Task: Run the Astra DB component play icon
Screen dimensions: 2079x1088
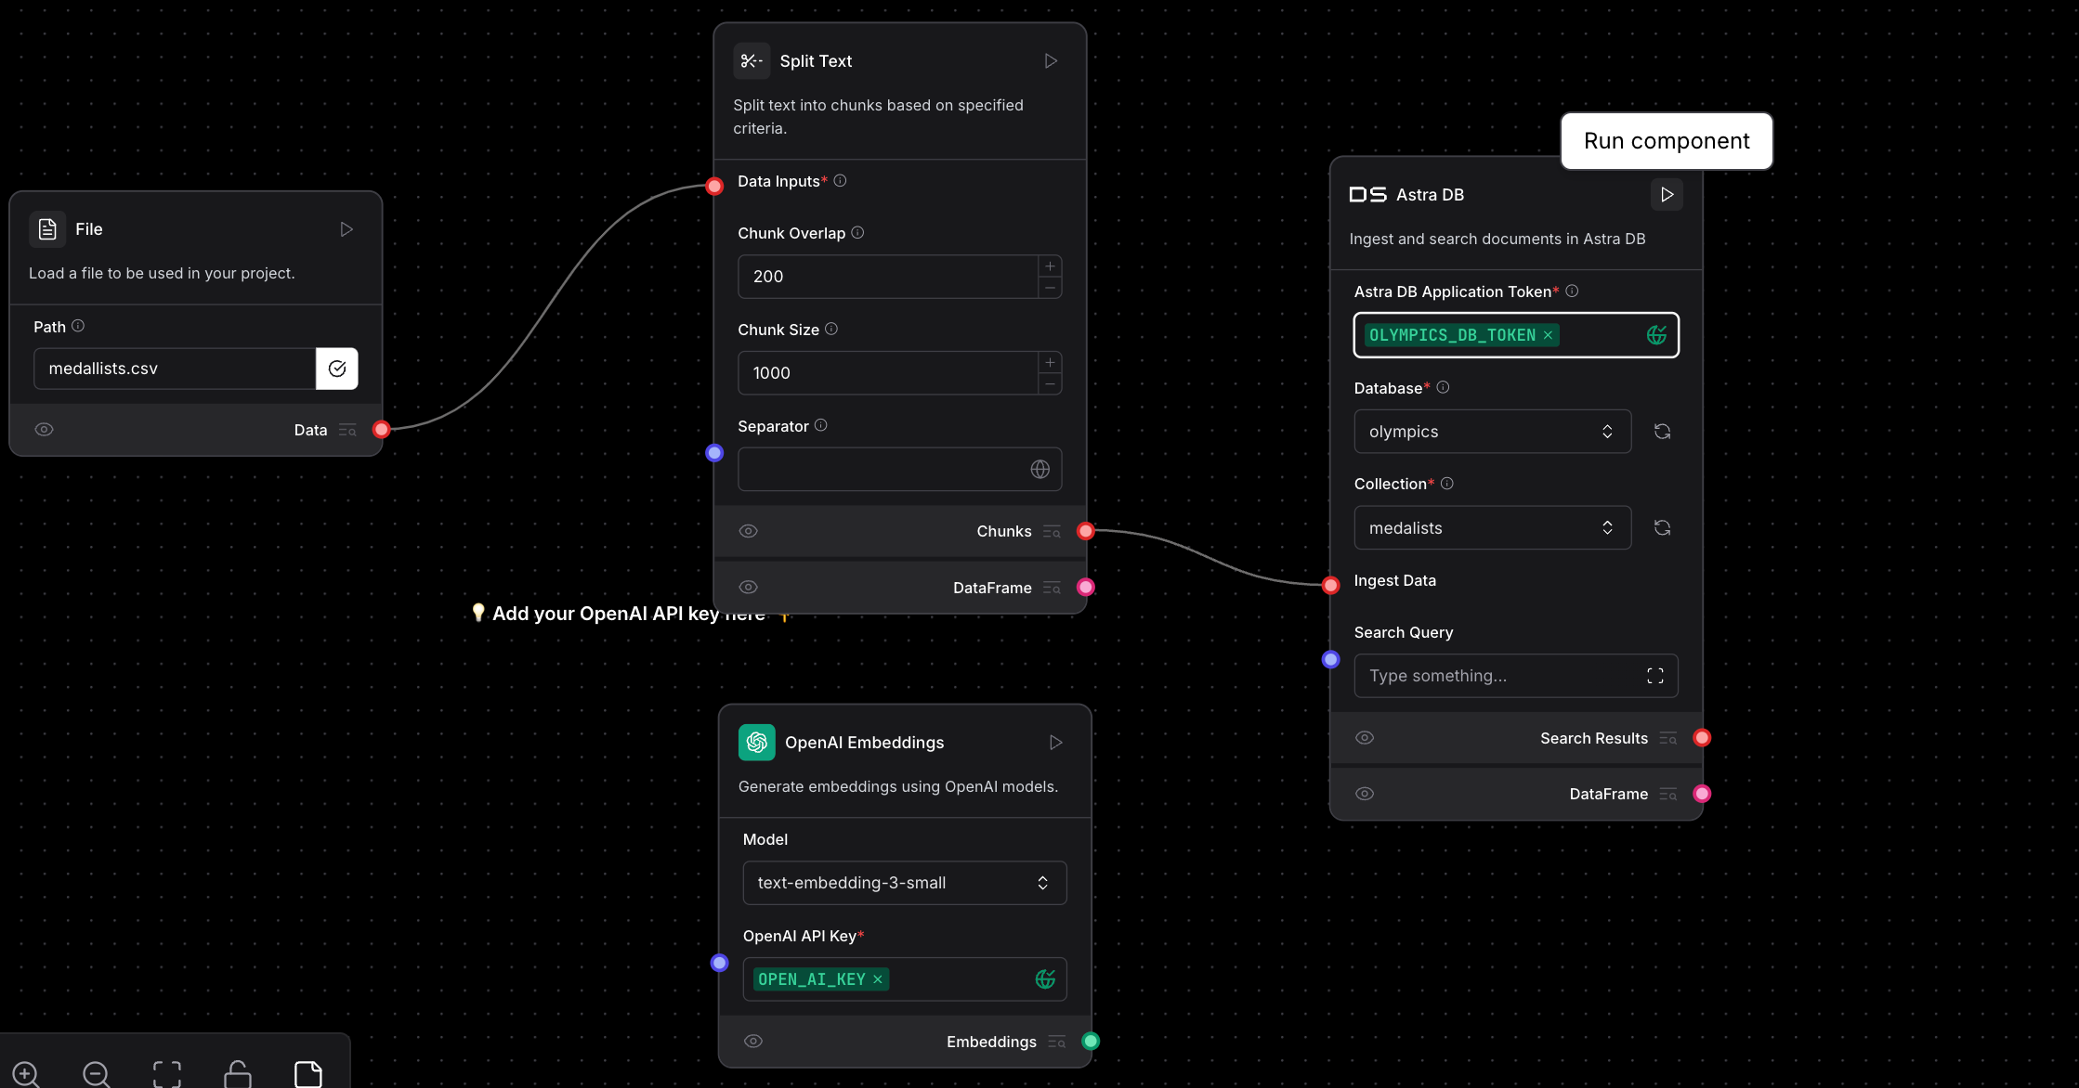Action: point(1666,194)
